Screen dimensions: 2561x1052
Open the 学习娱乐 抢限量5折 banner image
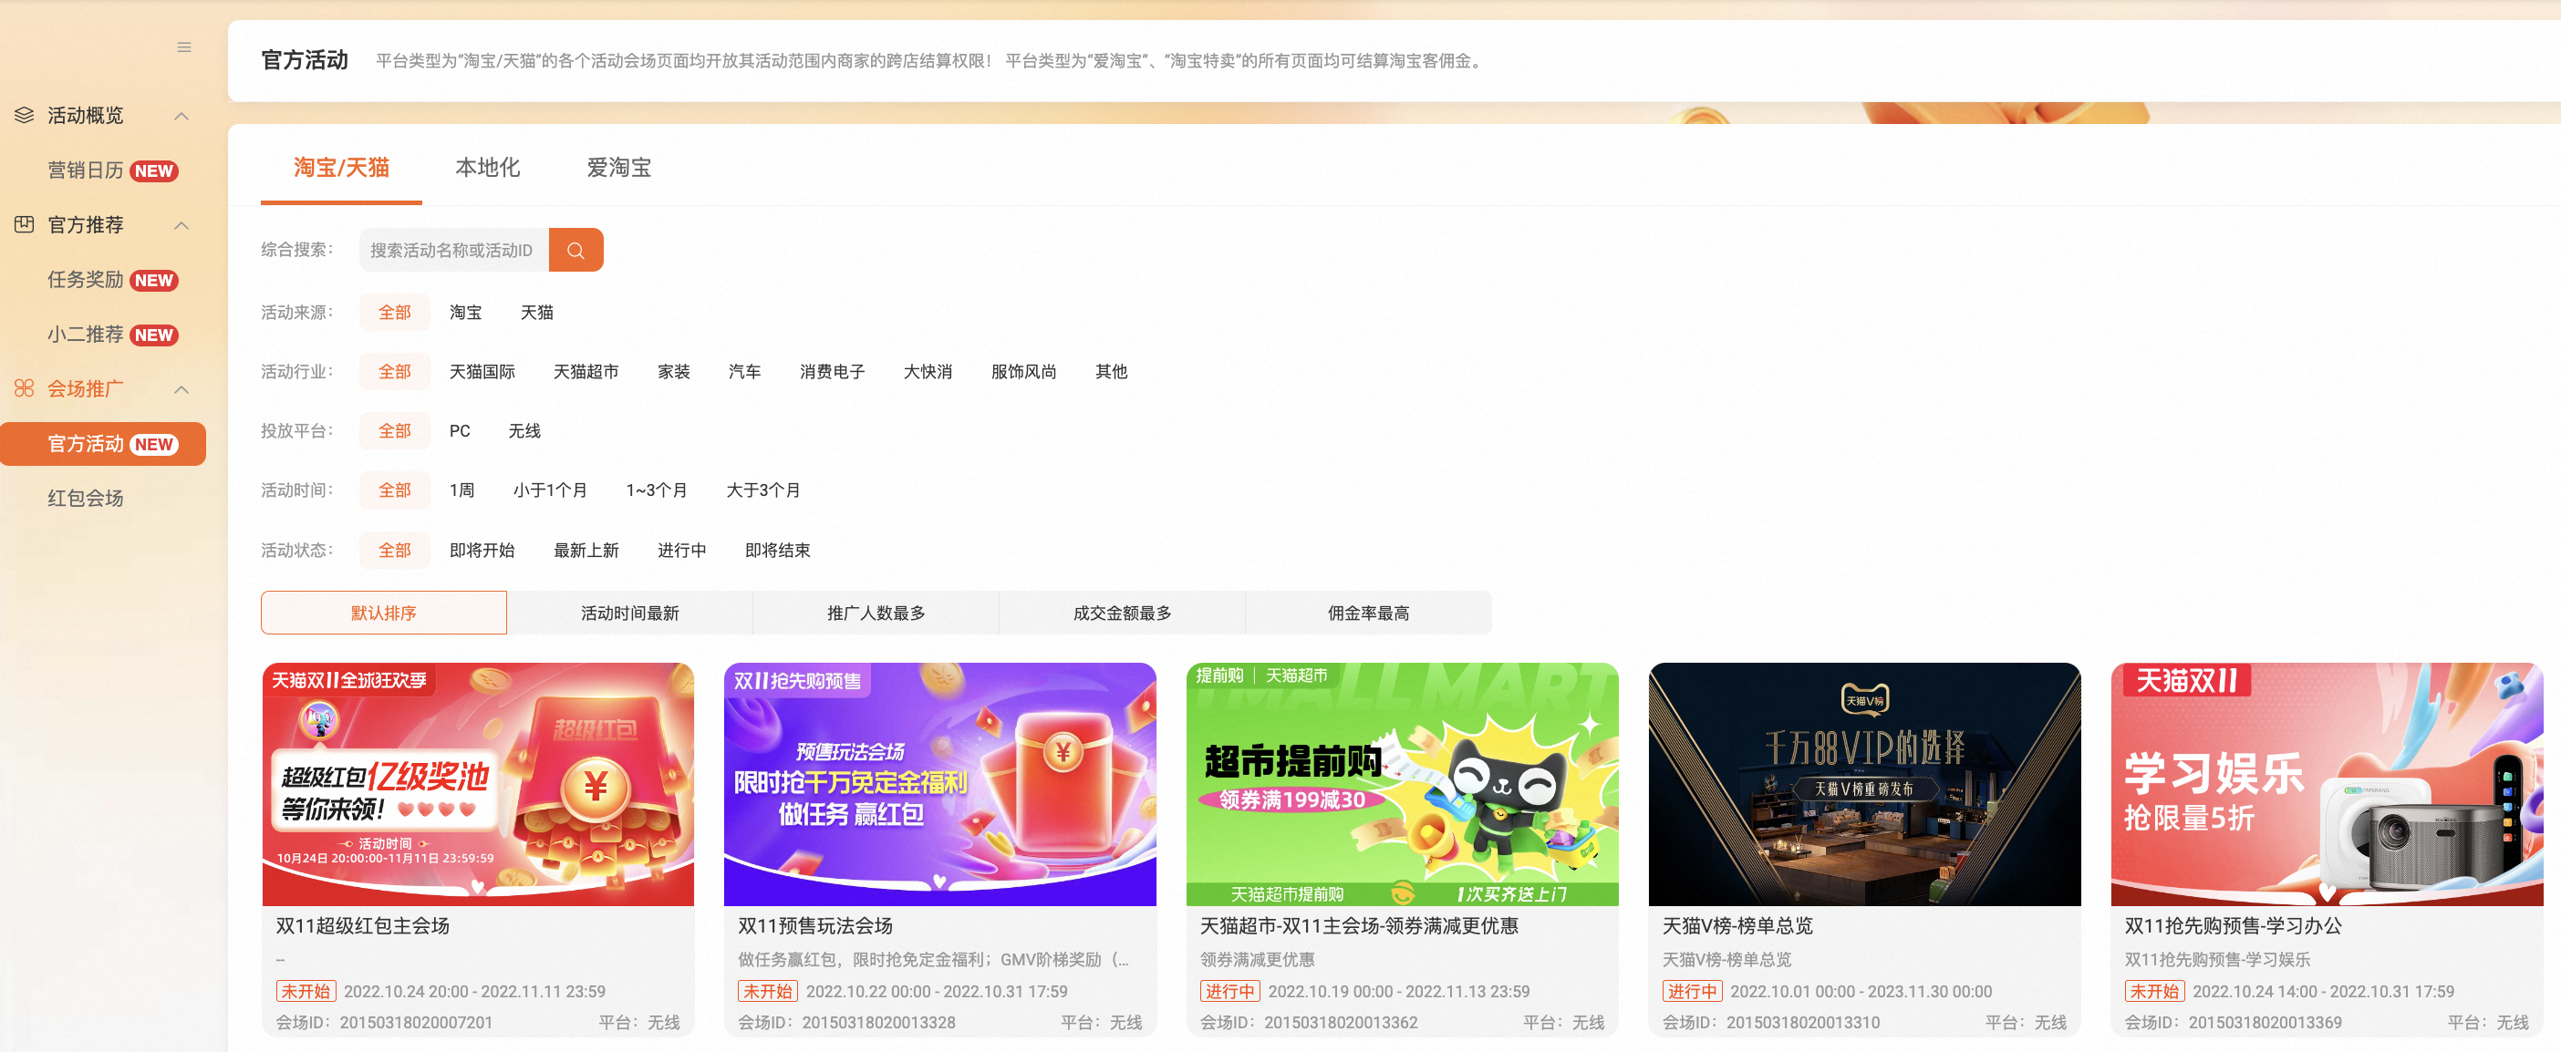tap(2328, 785)
